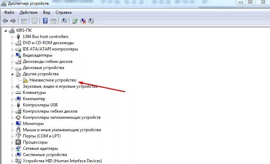Expand DVD и CD-ROM дисководы node
The image size is (270, 164).
click(x=12, y=43)
